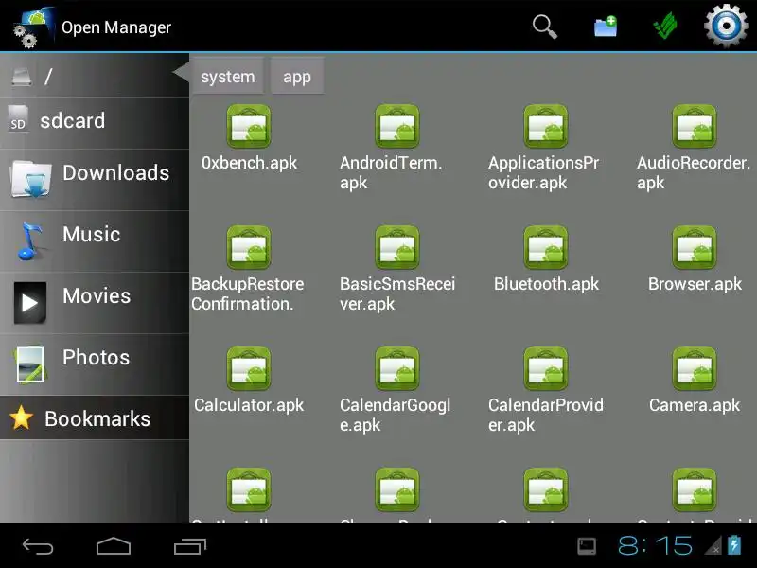757x568 pixels.
Task: Tap the Open Manager app logo
Action: point(33,27)
